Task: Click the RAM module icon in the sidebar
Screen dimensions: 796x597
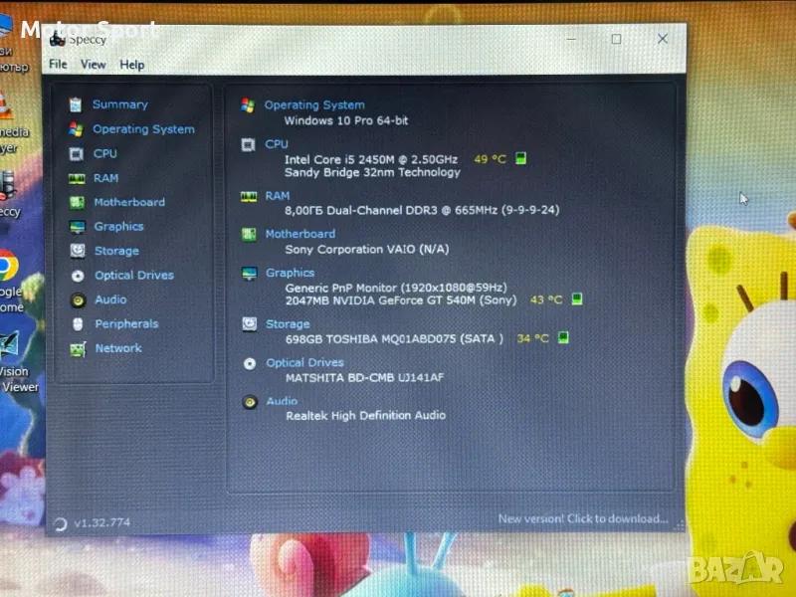Action: click(x=76, y=178)
